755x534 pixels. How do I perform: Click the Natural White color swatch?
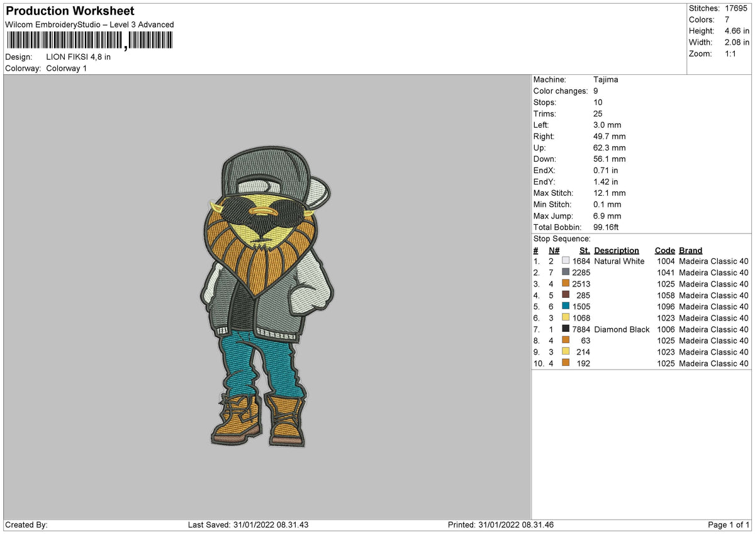566,261
